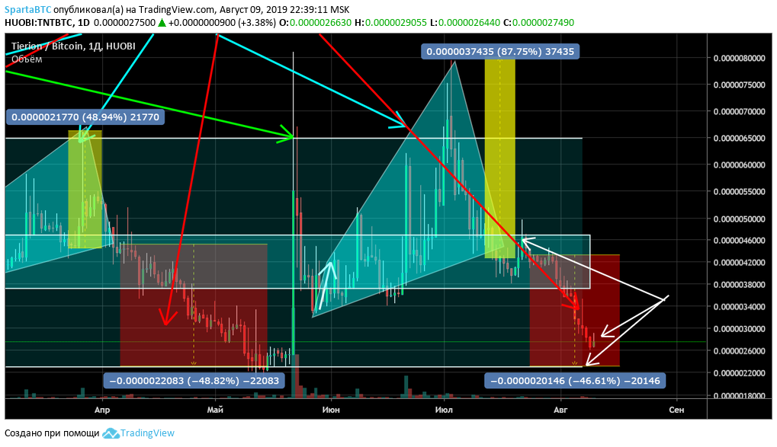
Task: Click the 0.0000065000 price axis label
Action: (739, 139)
